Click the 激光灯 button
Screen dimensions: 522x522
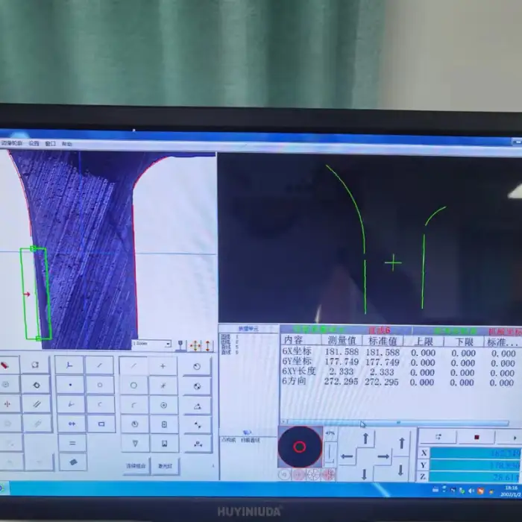[165, 466]
